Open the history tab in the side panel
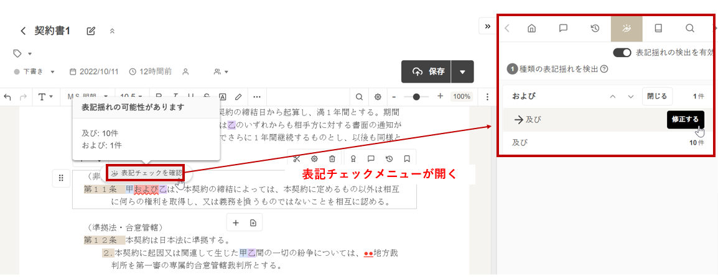718x277 pixels. coord(595,28)
